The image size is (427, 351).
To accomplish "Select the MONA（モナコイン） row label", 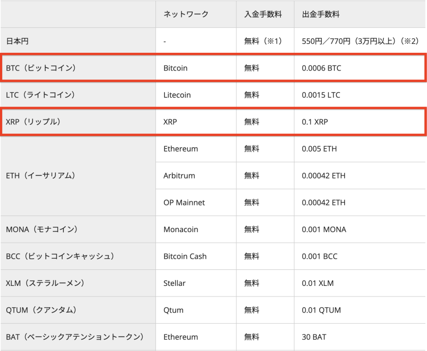I will [42, 229].
